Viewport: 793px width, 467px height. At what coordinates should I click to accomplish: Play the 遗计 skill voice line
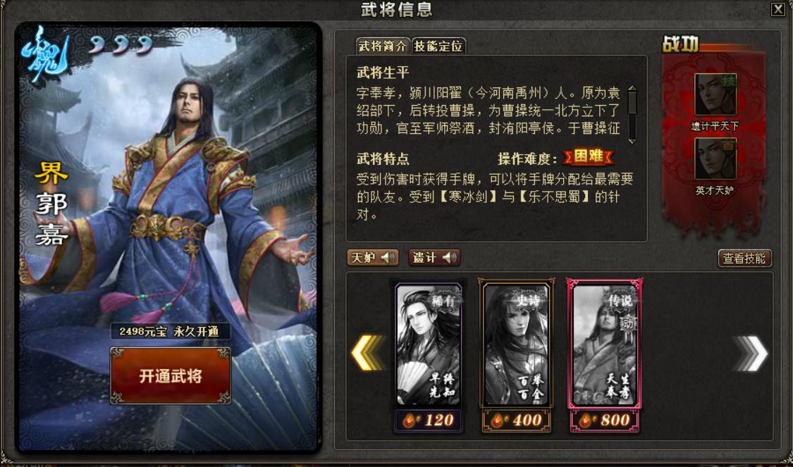point(434,258)
